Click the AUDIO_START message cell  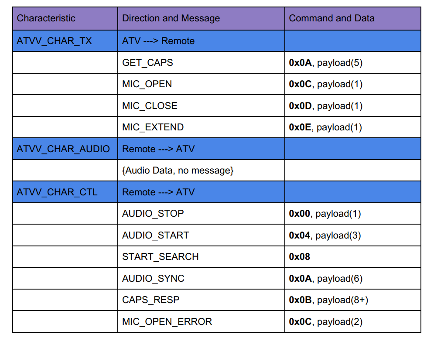tap(201, 235)
